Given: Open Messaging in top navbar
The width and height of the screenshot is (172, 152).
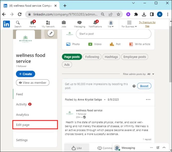Looking at the screenshot, I should (80, 24).
